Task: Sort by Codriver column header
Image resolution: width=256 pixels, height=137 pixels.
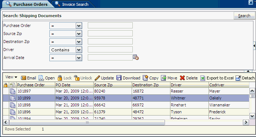Action: point(229,85)
